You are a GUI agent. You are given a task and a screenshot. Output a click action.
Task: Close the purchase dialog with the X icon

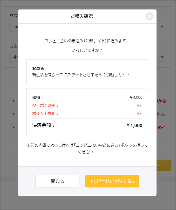click(150, 16)
